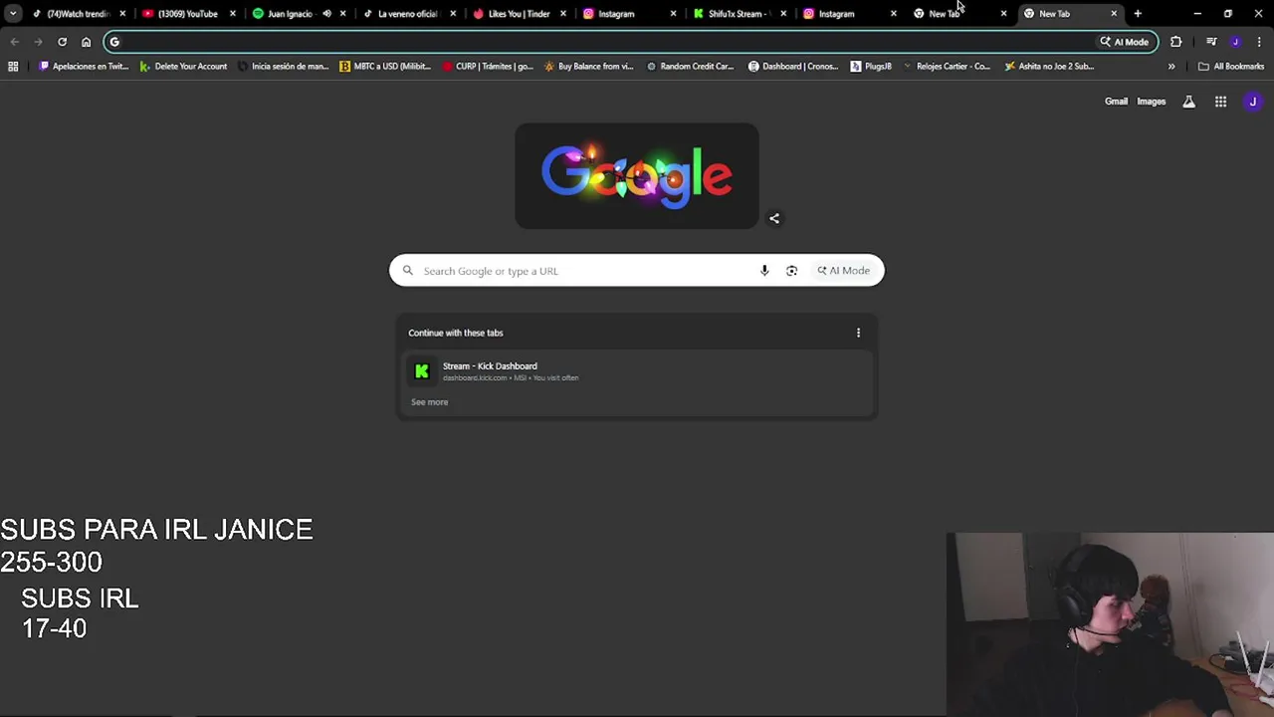Open All Bookmarks folder
1274x717 pixels.
(1231, 67)
